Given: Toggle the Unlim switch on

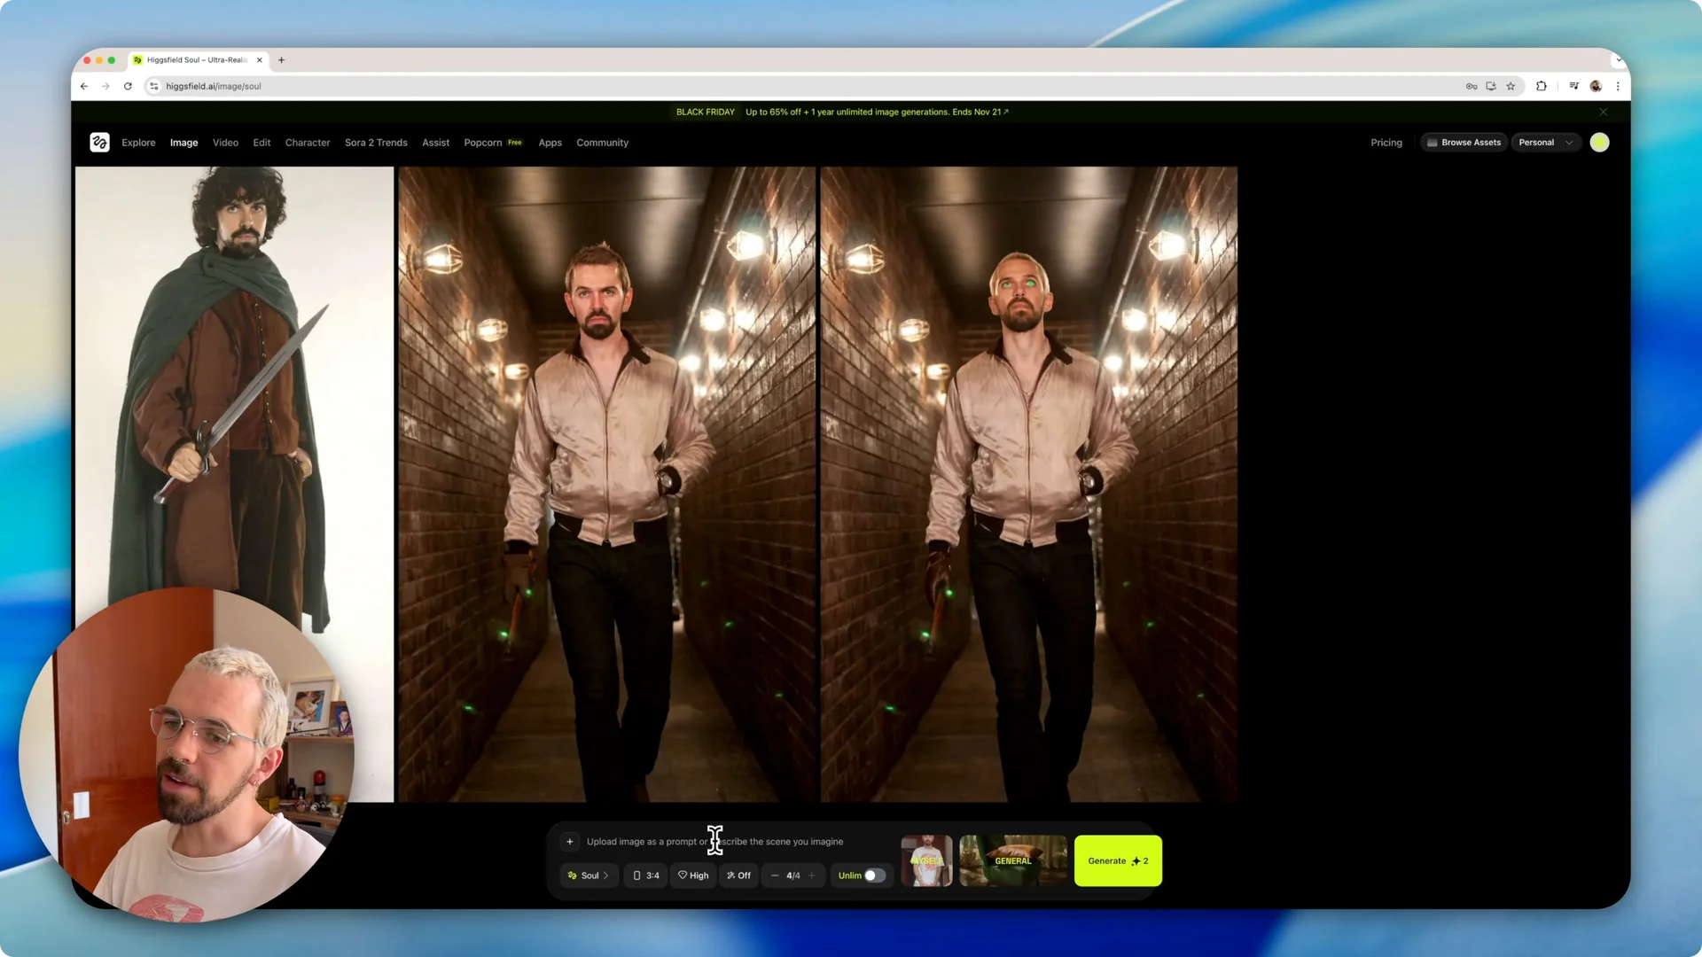Looking at the screenshot, I should (x=872, y=875).
